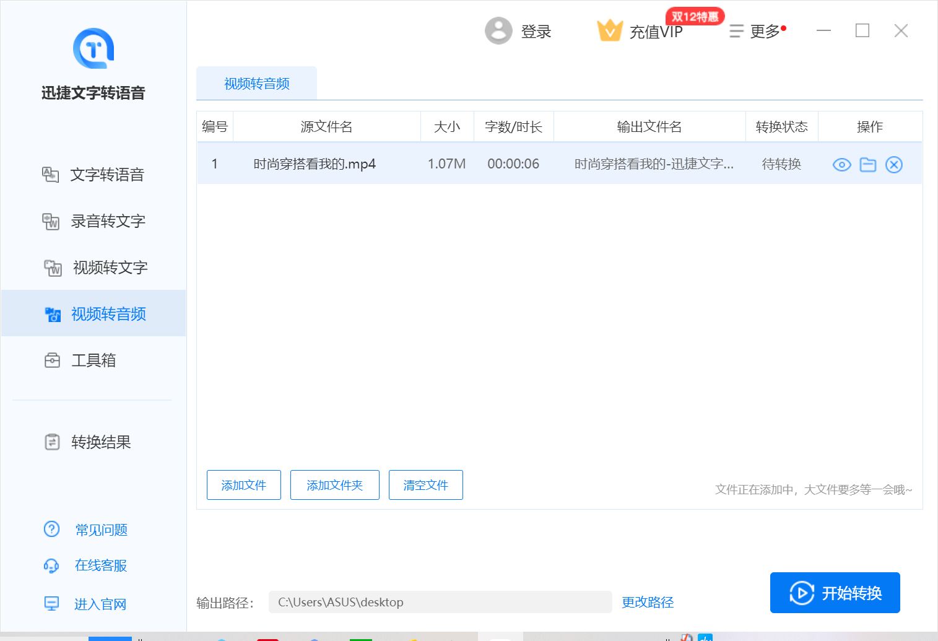Select the 视频转音频 tab

[x=256, y=83]
